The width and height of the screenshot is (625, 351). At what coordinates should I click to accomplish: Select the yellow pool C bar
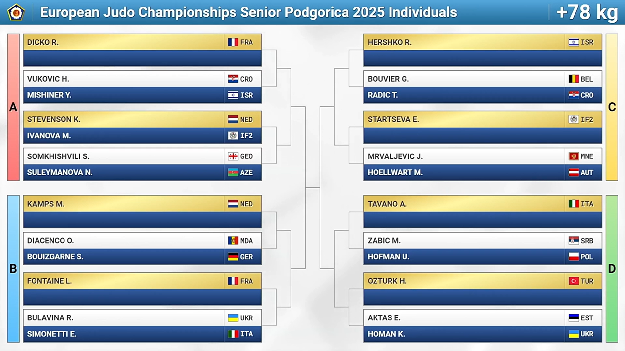click(x=612, y=107)
